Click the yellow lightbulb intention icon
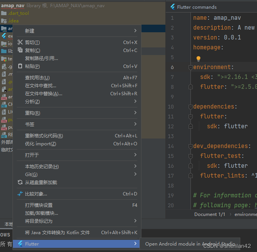The width and height of the screenshot is (257, 252). (198, 58)
